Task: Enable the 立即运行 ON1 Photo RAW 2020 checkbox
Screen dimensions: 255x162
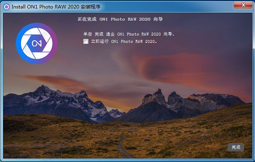Action: coord(86,42)
